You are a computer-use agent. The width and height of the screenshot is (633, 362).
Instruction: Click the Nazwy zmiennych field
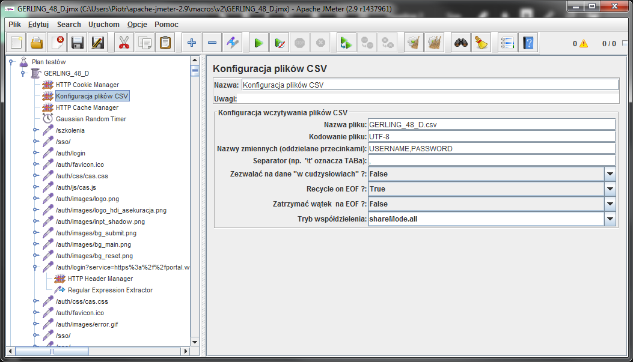point(492,149)
